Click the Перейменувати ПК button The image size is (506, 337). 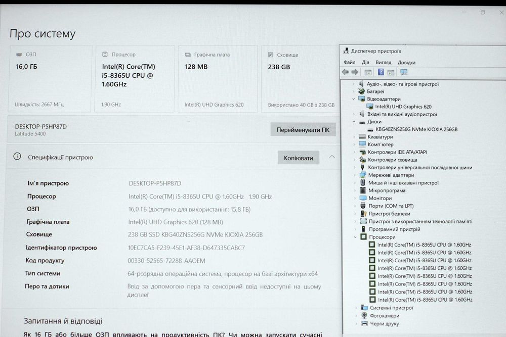pyautogui.click(x=303, y=130)
